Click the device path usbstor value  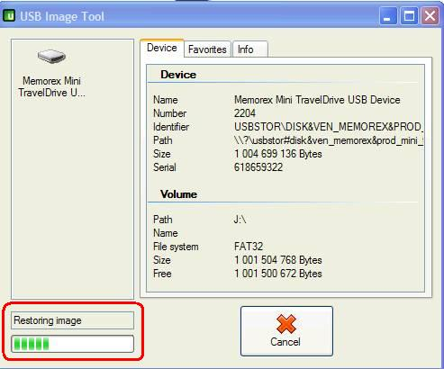329,140
